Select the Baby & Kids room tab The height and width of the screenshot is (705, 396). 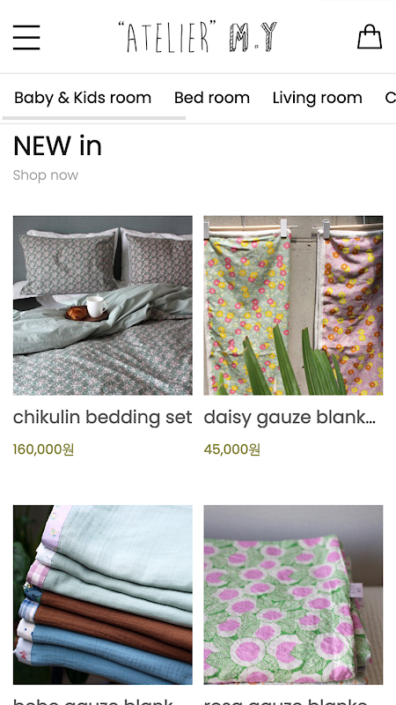[83, 98]
